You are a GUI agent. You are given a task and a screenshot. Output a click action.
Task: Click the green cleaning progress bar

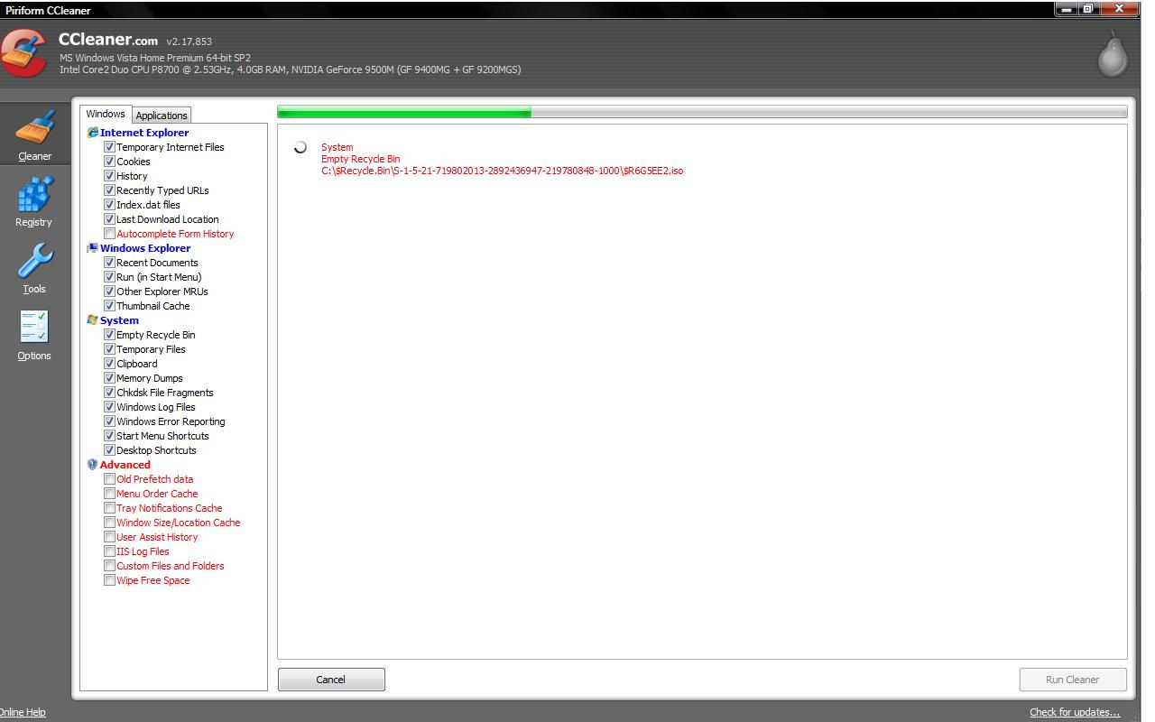click(702, 112)
